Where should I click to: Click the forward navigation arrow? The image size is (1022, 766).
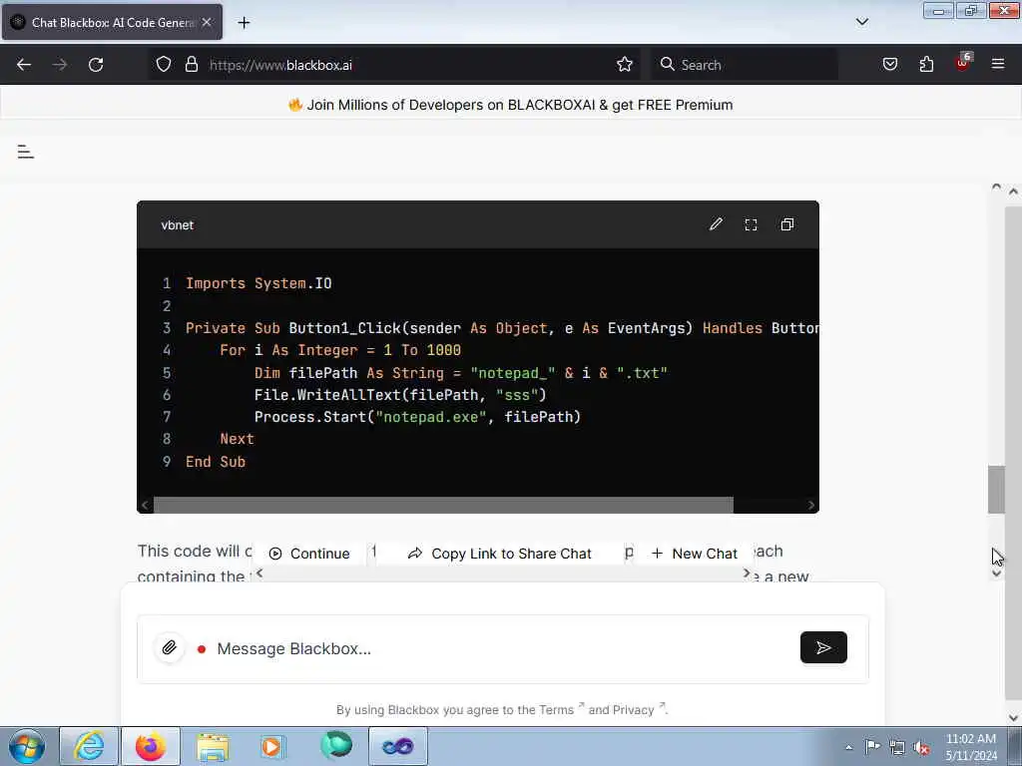click(60, 65)
